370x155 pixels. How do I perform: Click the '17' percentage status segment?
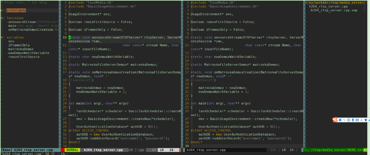(154, 150)
